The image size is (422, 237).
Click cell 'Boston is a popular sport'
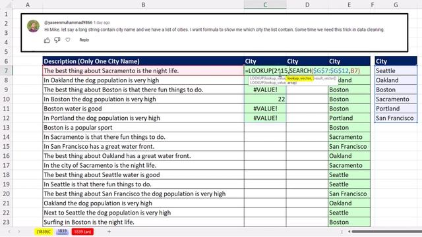(x=143, y=127)
